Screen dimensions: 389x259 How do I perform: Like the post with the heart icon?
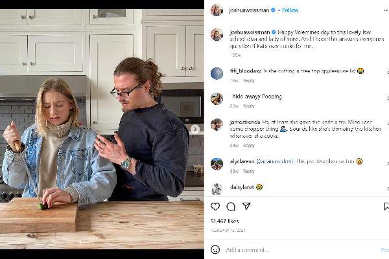click(x=215, y=206)
